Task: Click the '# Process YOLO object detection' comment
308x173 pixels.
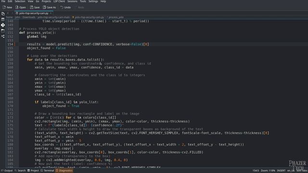Action: coord(49,29)
